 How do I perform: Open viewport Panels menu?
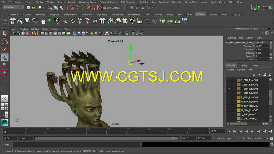tap(67, 29)
